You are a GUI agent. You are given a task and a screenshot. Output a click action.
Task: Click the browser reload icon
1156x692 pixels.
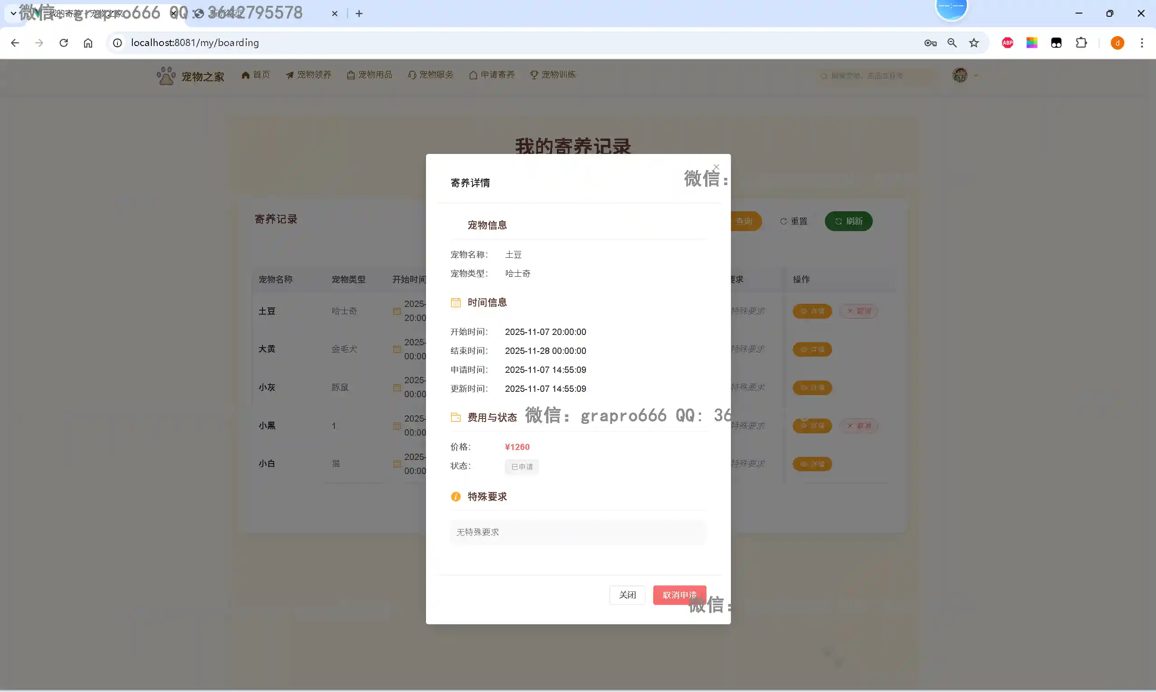(64, 43)
